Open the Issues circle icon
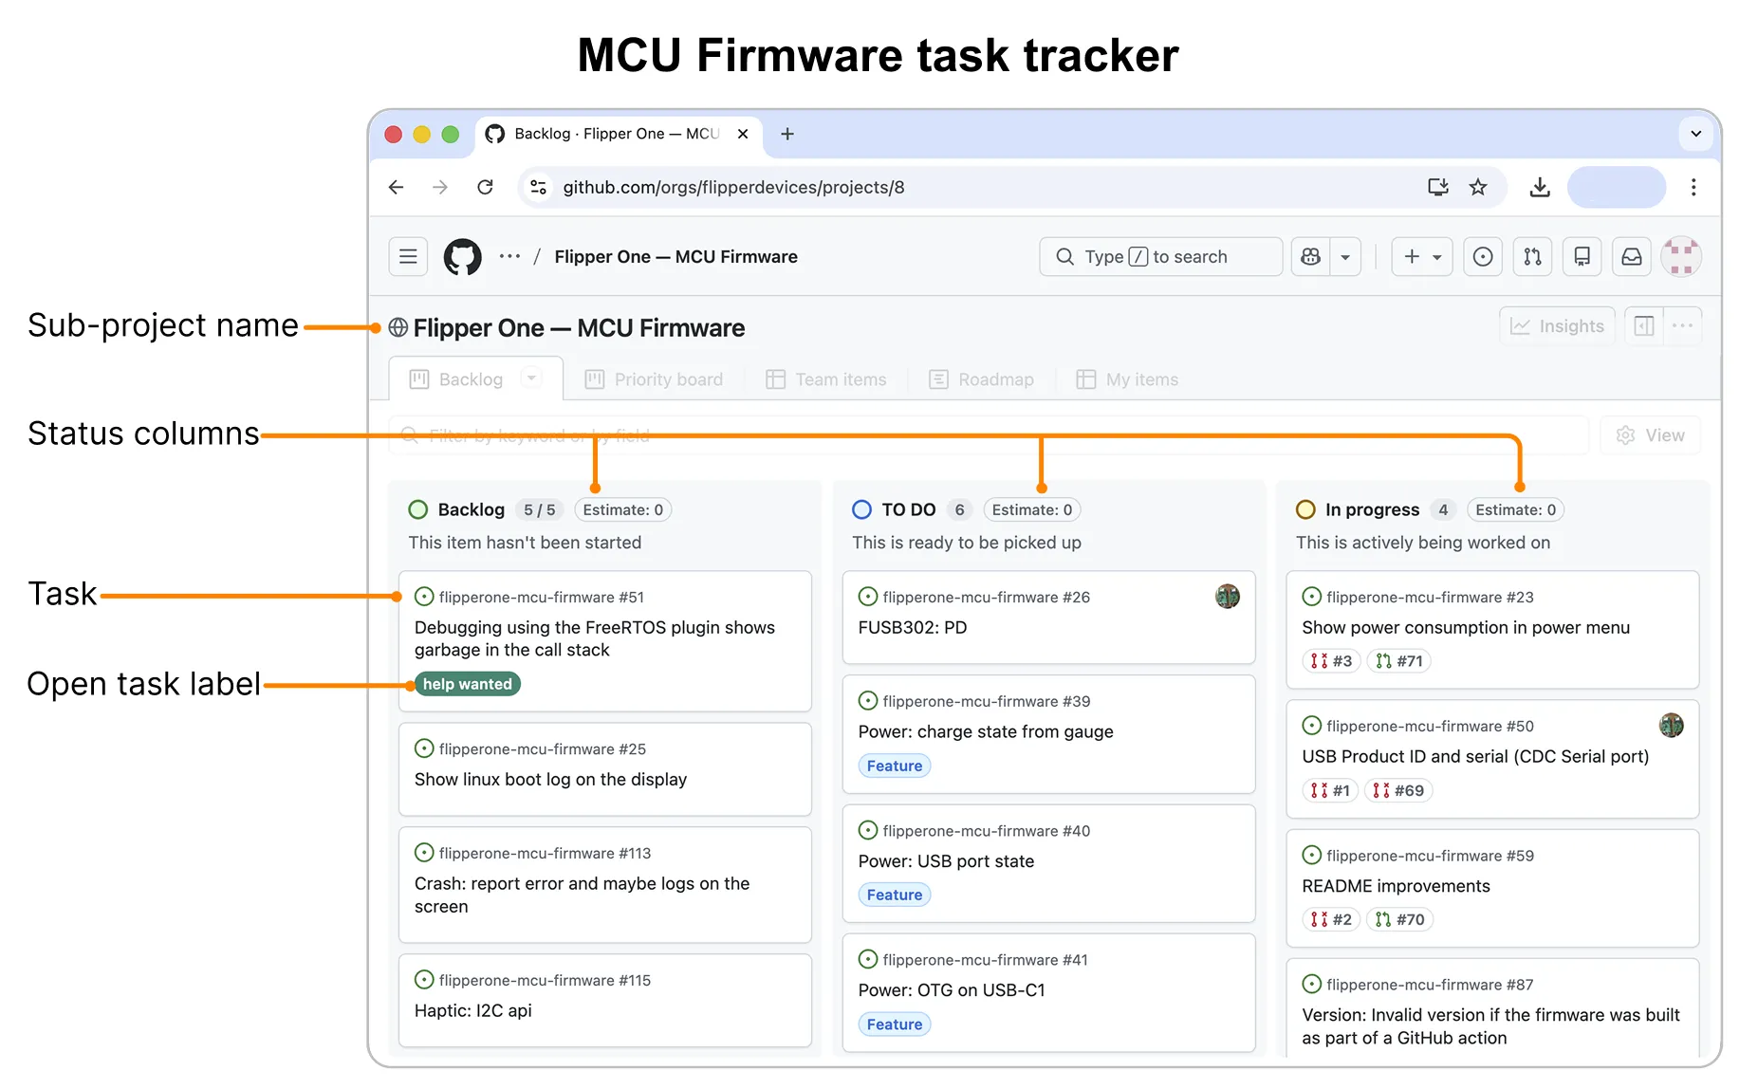 click(x=1483, y=257)
